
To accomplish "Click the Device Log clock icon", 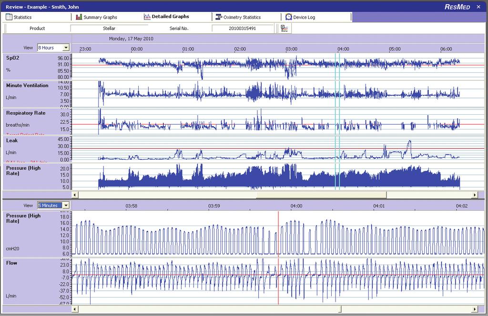I will click(x=288, y=17).
